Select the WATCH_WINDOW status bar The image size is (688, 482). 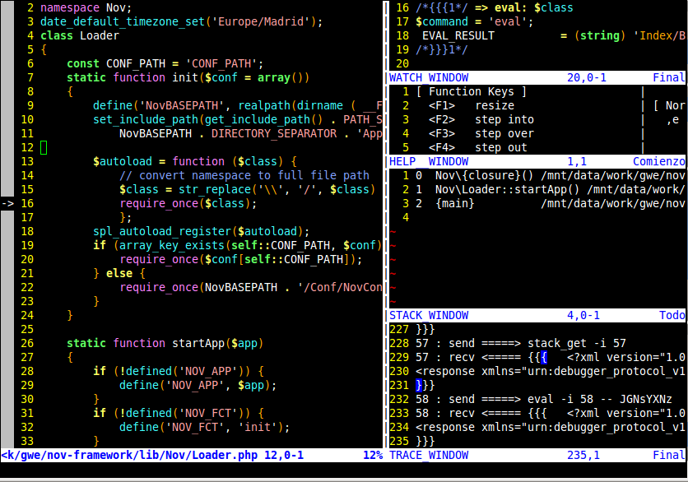[537, 78]
